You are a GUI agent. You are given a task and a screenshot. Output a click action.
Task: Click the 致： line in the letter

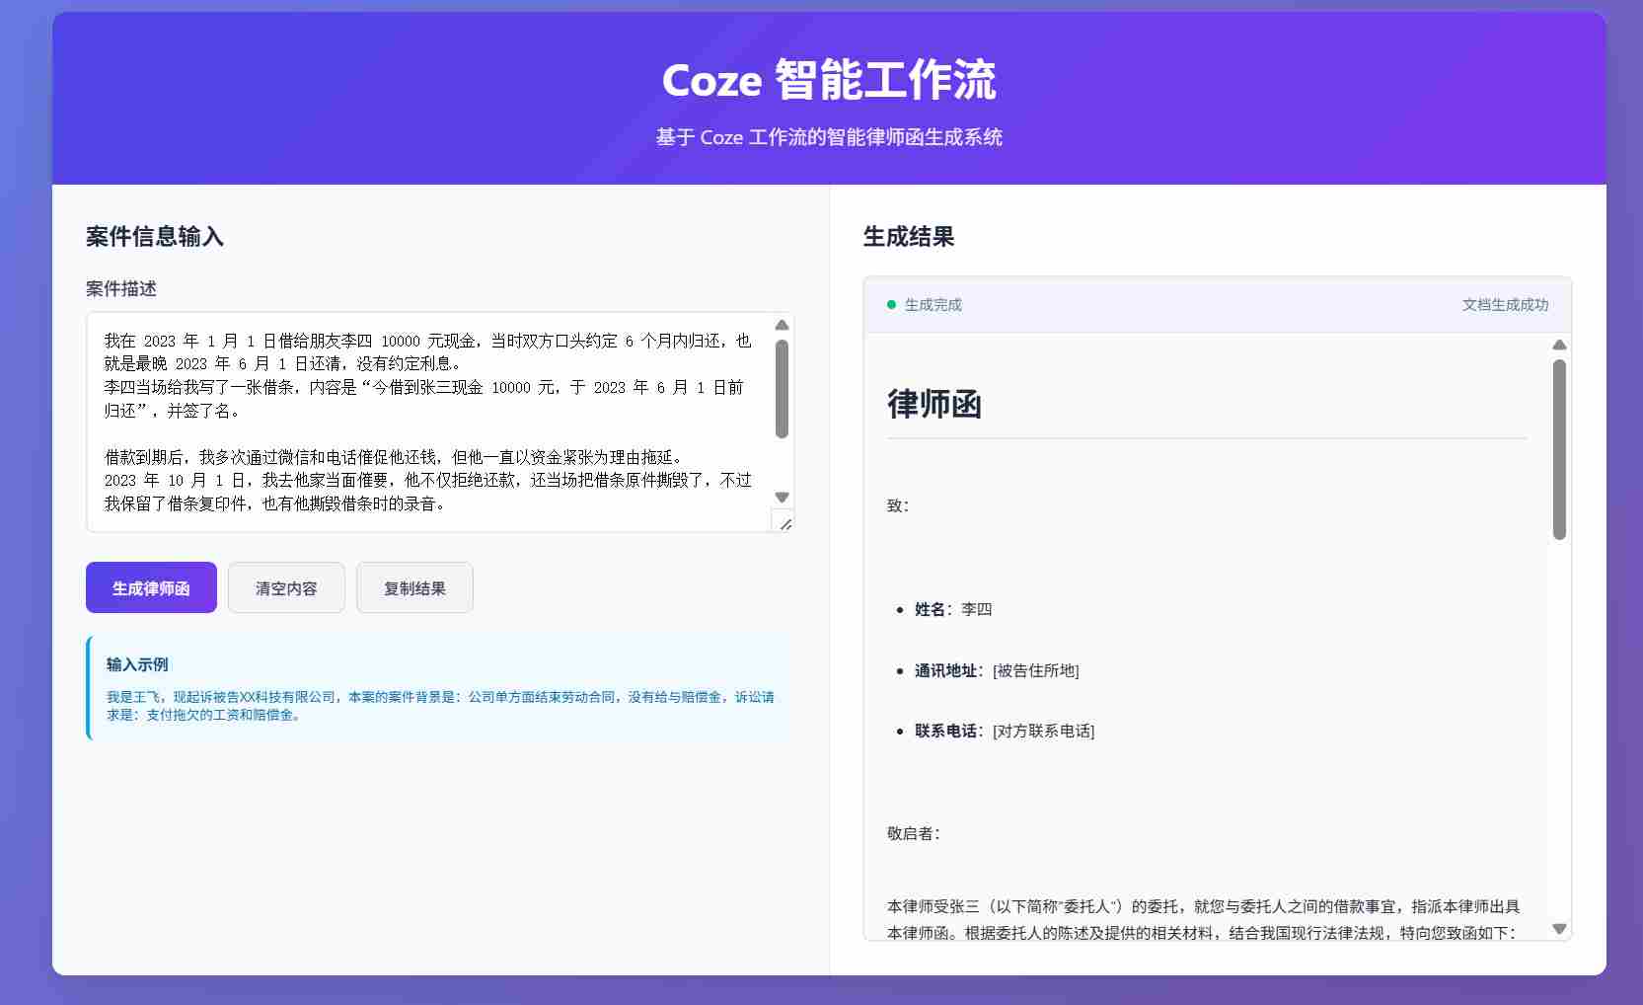898,505
